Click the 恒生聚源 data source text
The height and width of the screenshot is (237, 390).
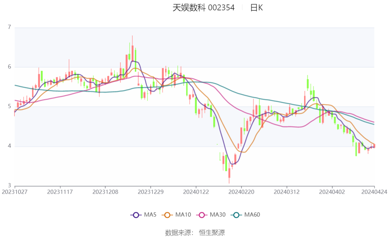click(x=212, y=233)
